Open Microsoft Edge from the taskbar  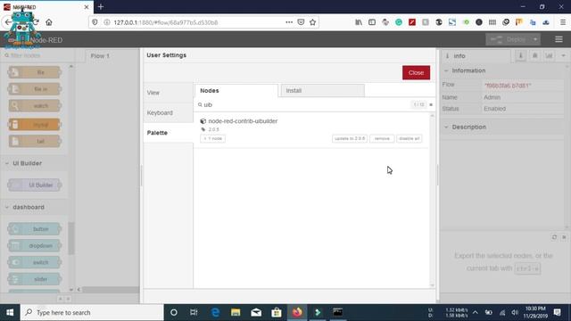pyautogui.click(x=215, y=312)
